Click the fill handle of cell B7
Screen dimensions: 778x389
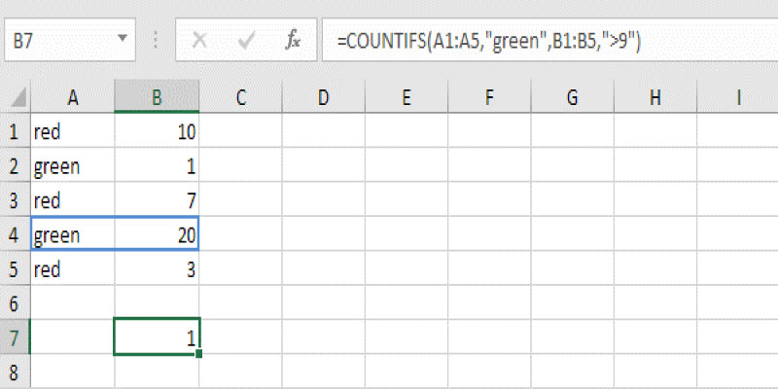[199, 354]
